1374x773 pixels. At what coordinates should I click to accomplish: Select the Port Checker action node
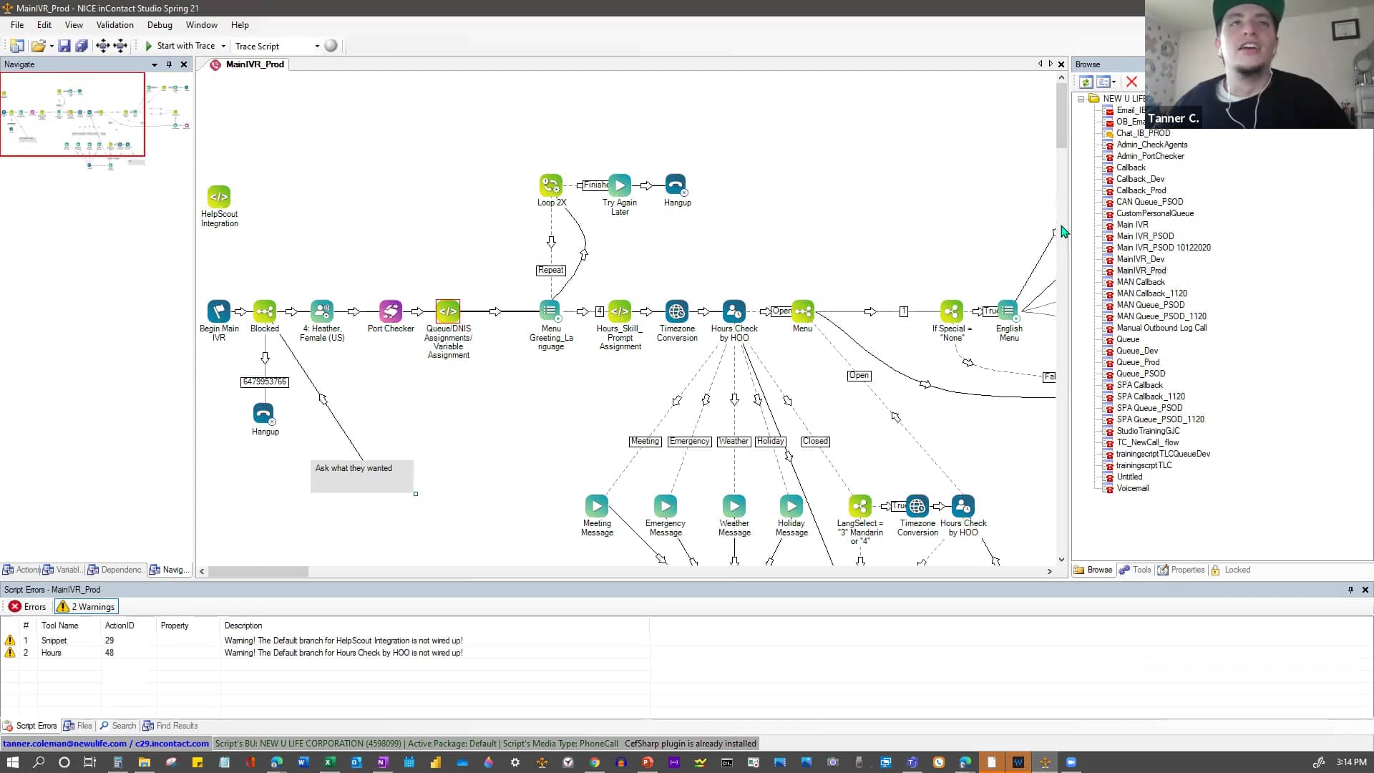[x=391, y=311]
